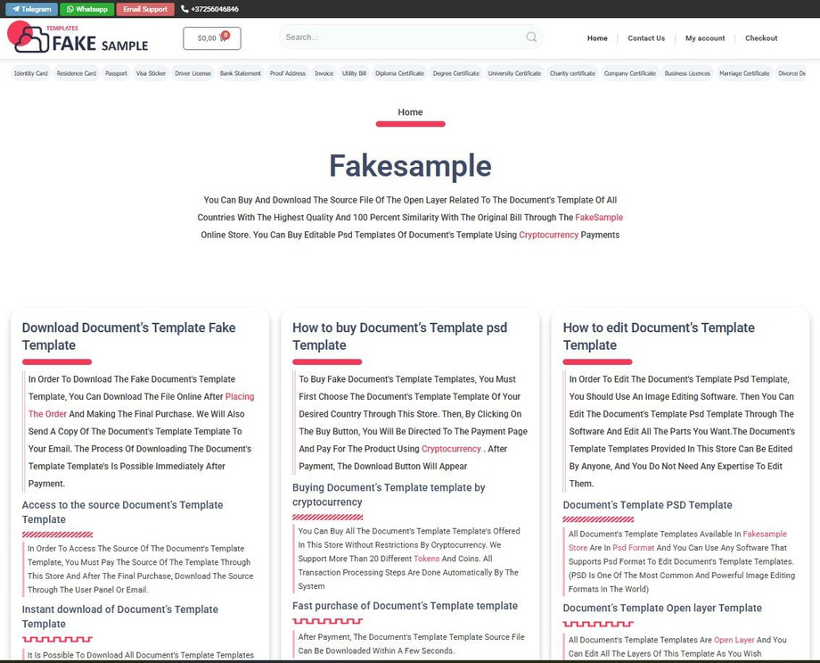The height and width of the screenshot is (663, 820).
Task: Follow the Psd Format link
Action: pos(634,548)
